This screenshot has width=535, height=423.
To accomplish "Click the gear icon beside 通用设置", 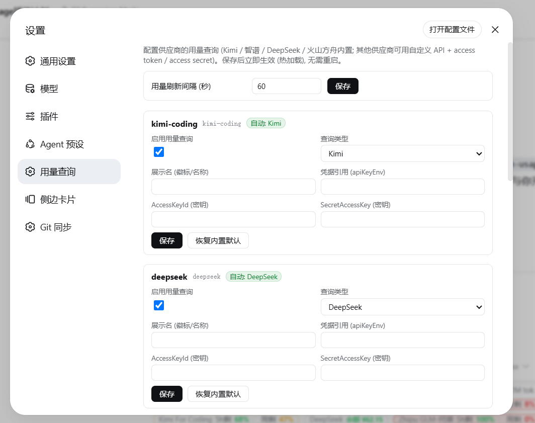I will coord(30,61).
